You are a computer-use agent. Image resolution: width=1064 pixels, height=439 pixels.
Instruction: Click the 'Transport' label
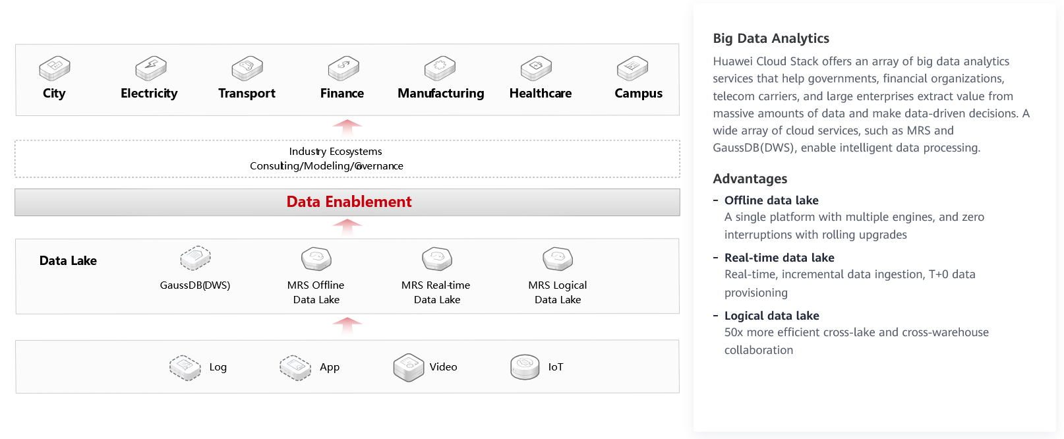[247, 94]
